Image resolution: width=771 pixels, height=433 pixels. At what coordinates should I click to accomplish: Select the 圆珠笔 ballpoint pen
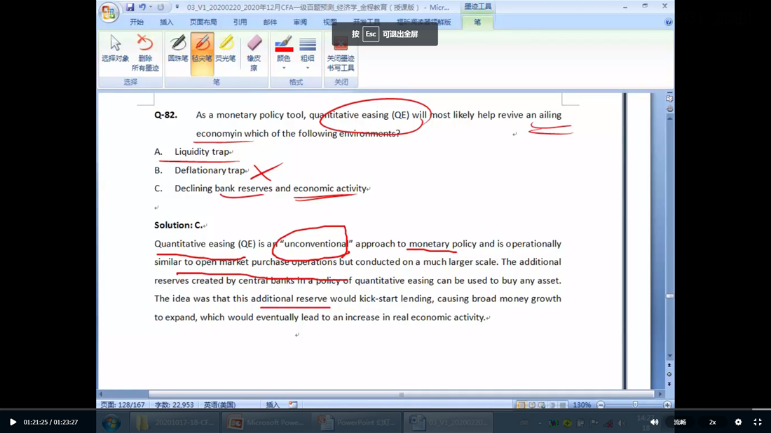point(177,48)
